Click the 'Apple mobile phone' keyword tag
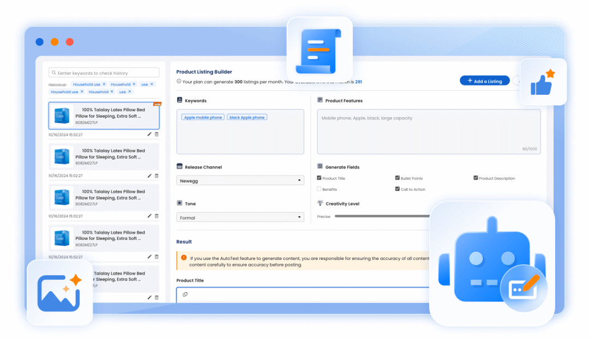This screenshot has width=589, height=339. coord(203,117)
